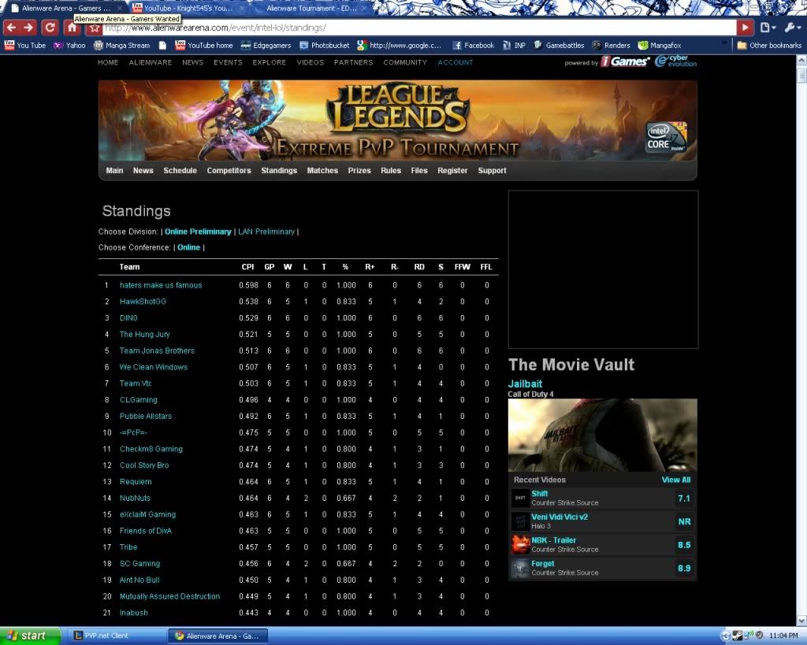Click the iGames logo

coord(625,61)
